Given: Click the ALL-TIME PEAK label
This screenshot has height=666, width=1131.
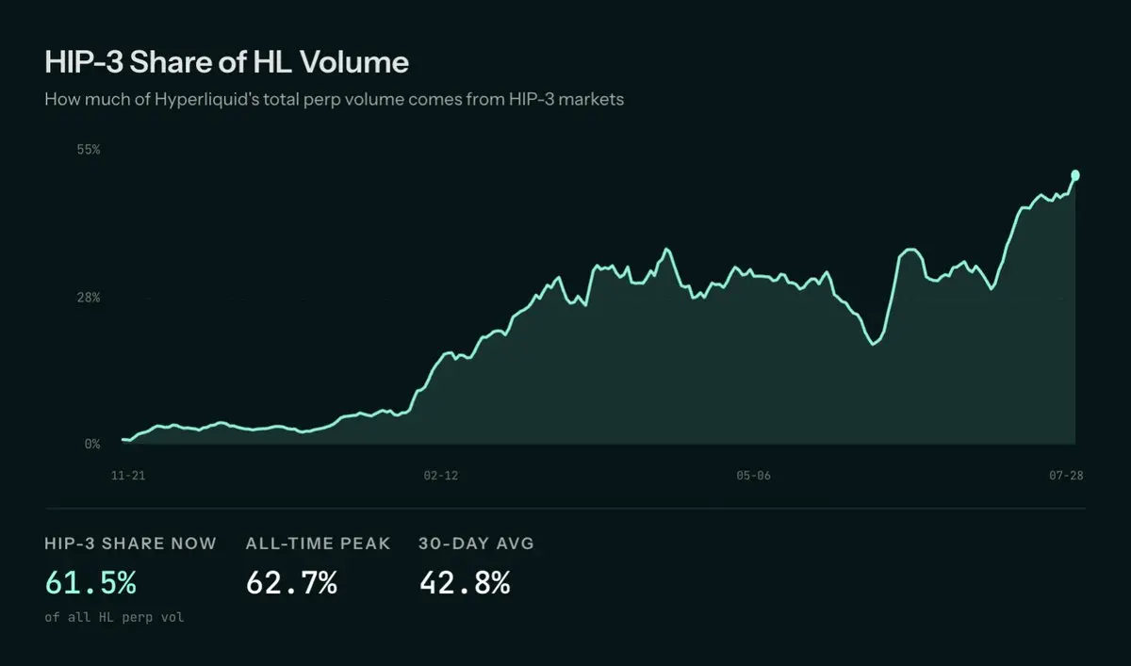Looking at the screenshot, I should (318, 544).
